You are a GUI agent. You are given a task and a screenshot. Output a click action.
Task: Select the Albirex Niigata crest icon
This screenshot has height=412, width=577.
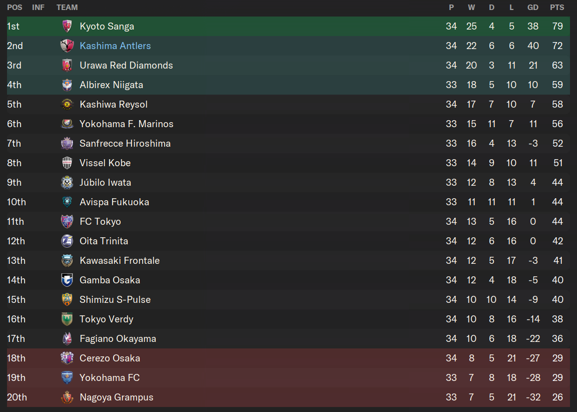(x=67, y=85)
